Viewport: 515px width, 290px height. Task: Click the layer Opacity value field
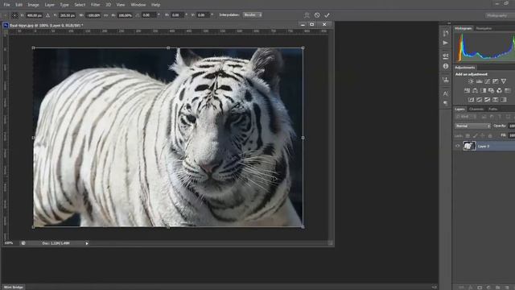click(512, 126)
